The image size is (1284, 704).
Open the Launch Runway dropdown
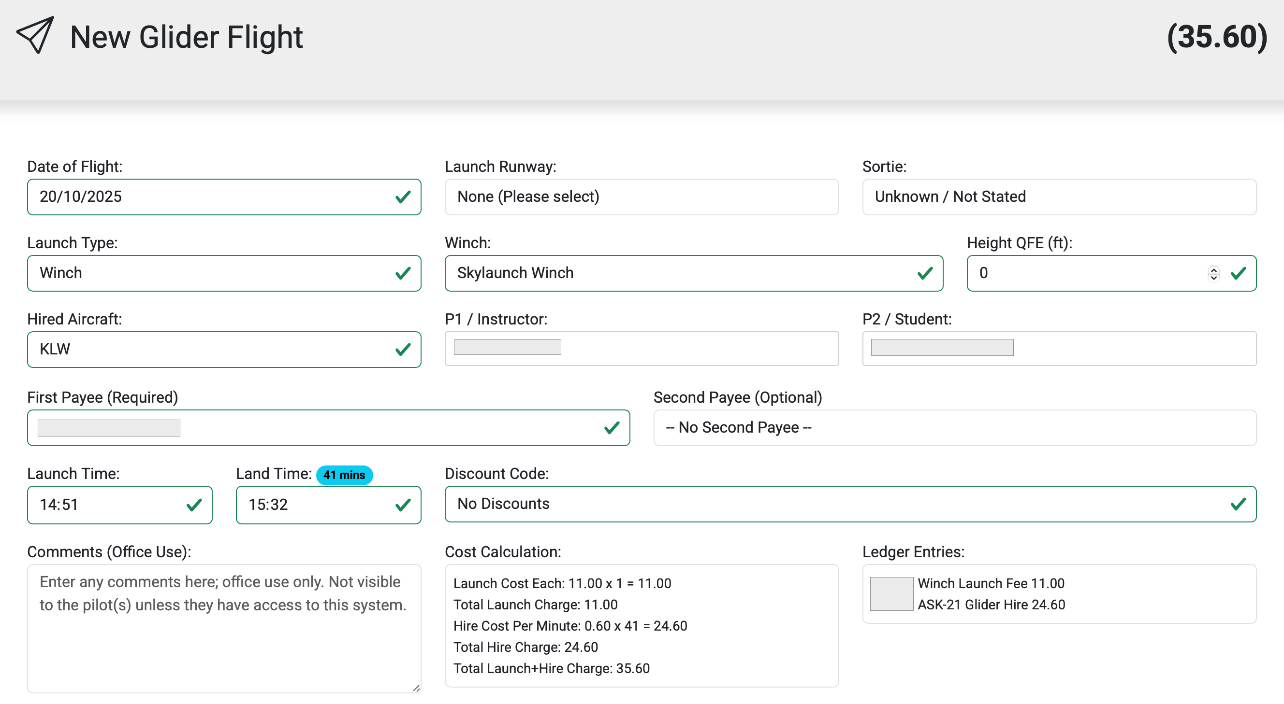(641, 197)
